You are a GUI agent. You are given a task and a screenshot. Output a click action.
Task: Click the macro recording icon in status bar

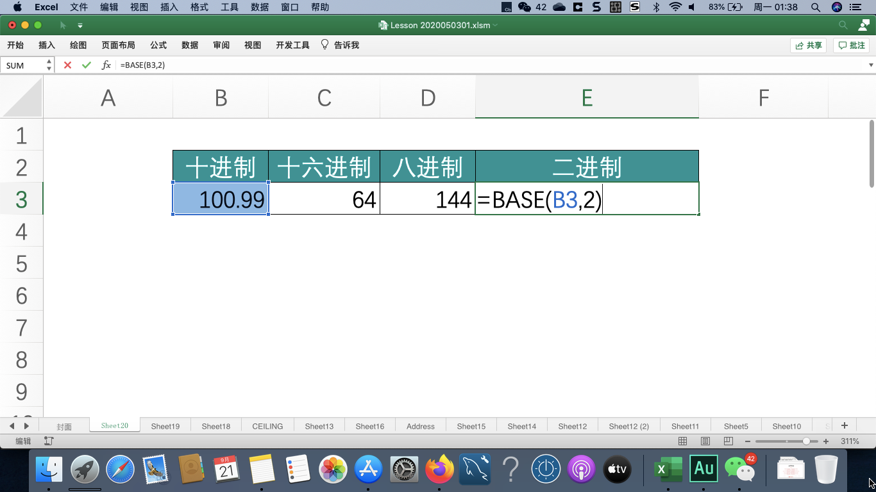pos(49,441)
